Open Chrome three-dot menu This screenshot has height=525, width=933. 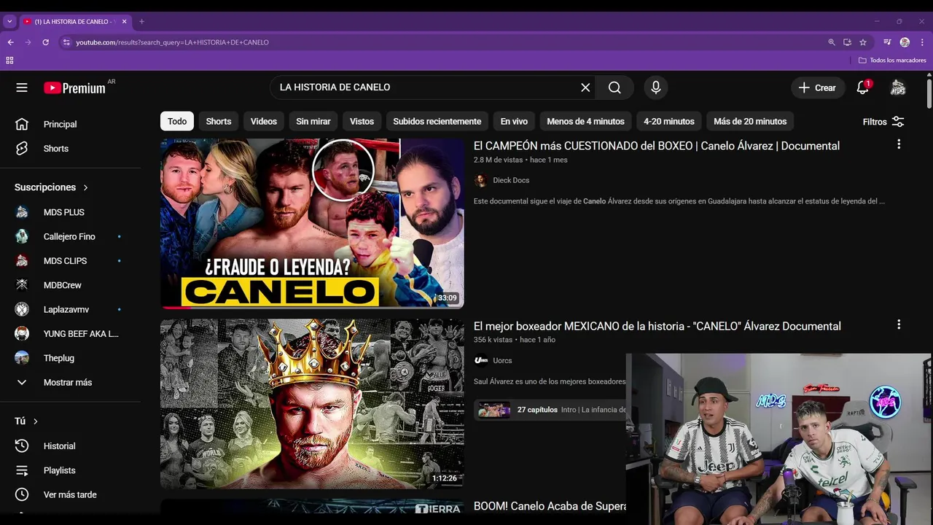coord(922,42)
